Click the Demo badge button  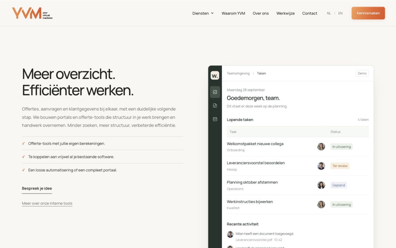pos(362,73)
